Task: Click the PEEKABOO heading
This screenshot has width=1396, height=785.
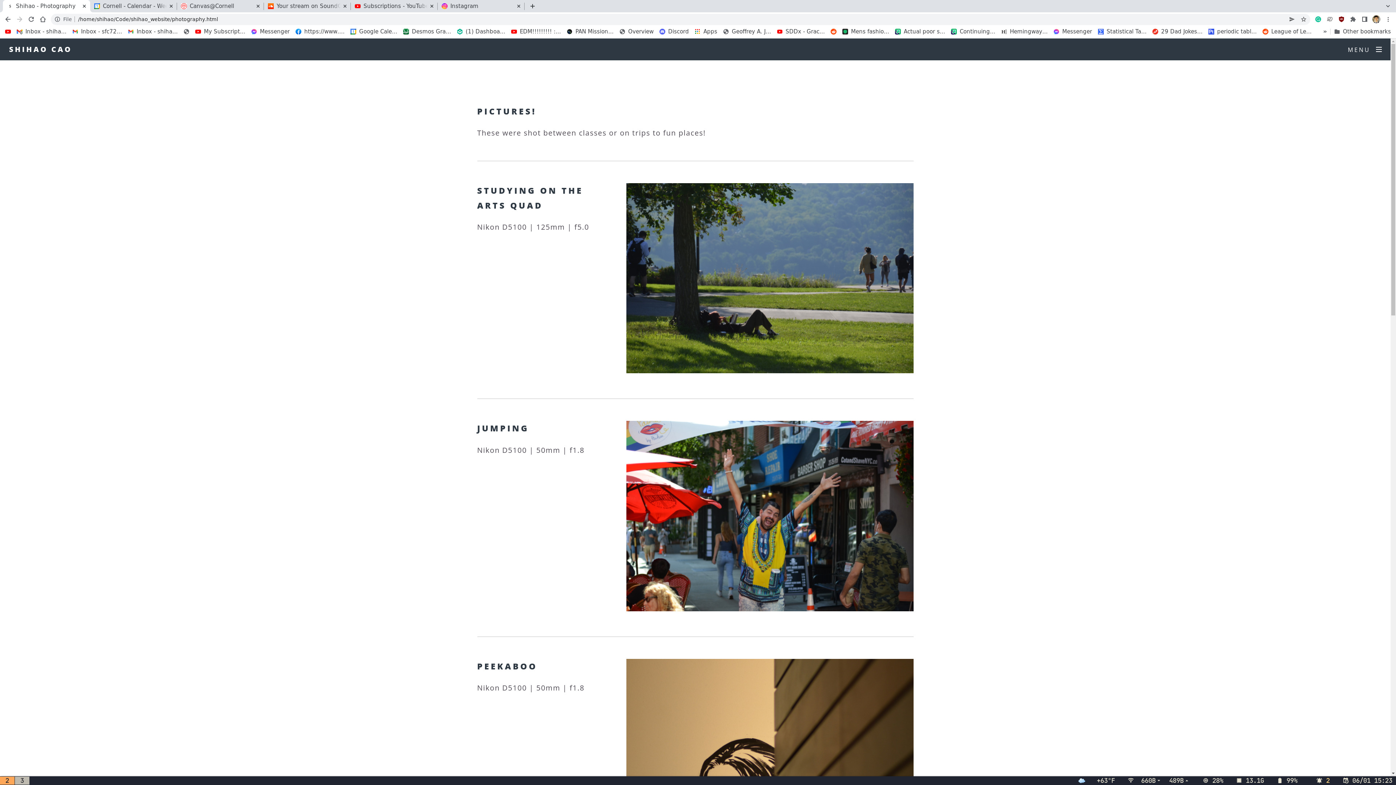Action: pos(507,667)
